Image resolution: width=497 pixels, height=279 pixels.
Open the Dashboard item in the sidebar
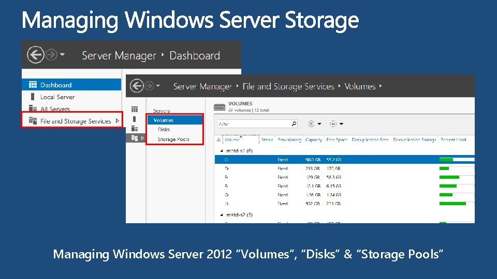tap(71, 85)
